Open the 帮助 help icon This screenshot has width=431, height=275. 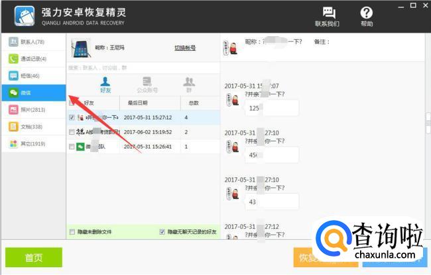point(367,17)
